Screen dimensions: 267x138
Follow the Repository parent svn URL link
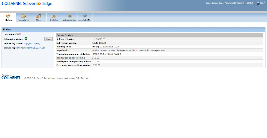pyautogui.click(x=32, y=44)
